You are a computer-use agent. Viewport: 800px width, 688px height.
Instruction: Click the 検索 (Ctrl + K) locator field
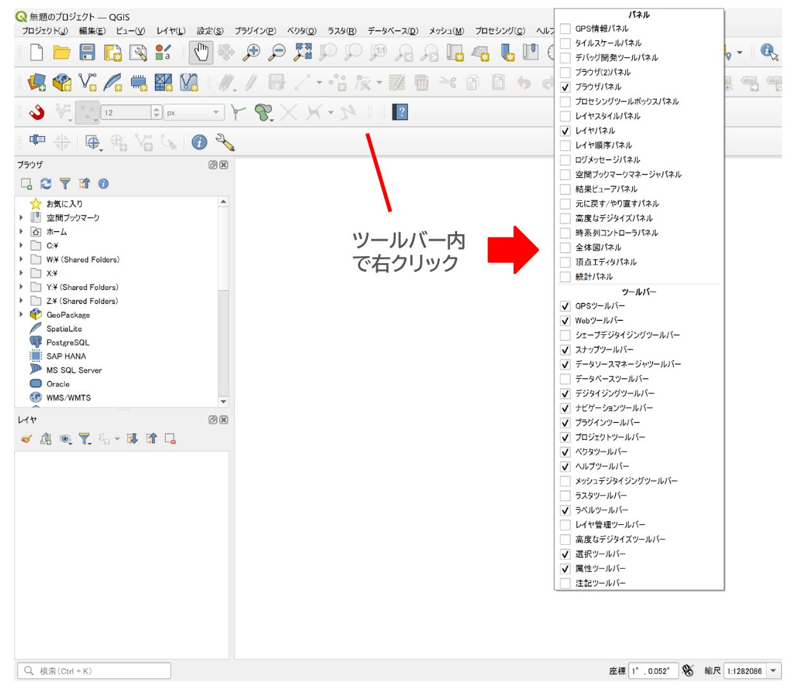pos(94,671)
